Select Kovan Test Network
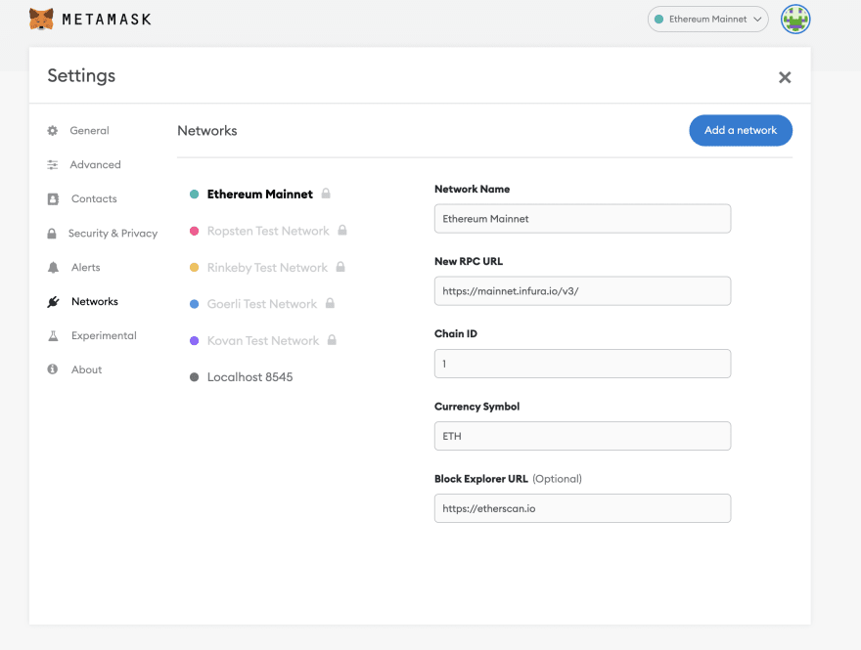 [263, 340]
